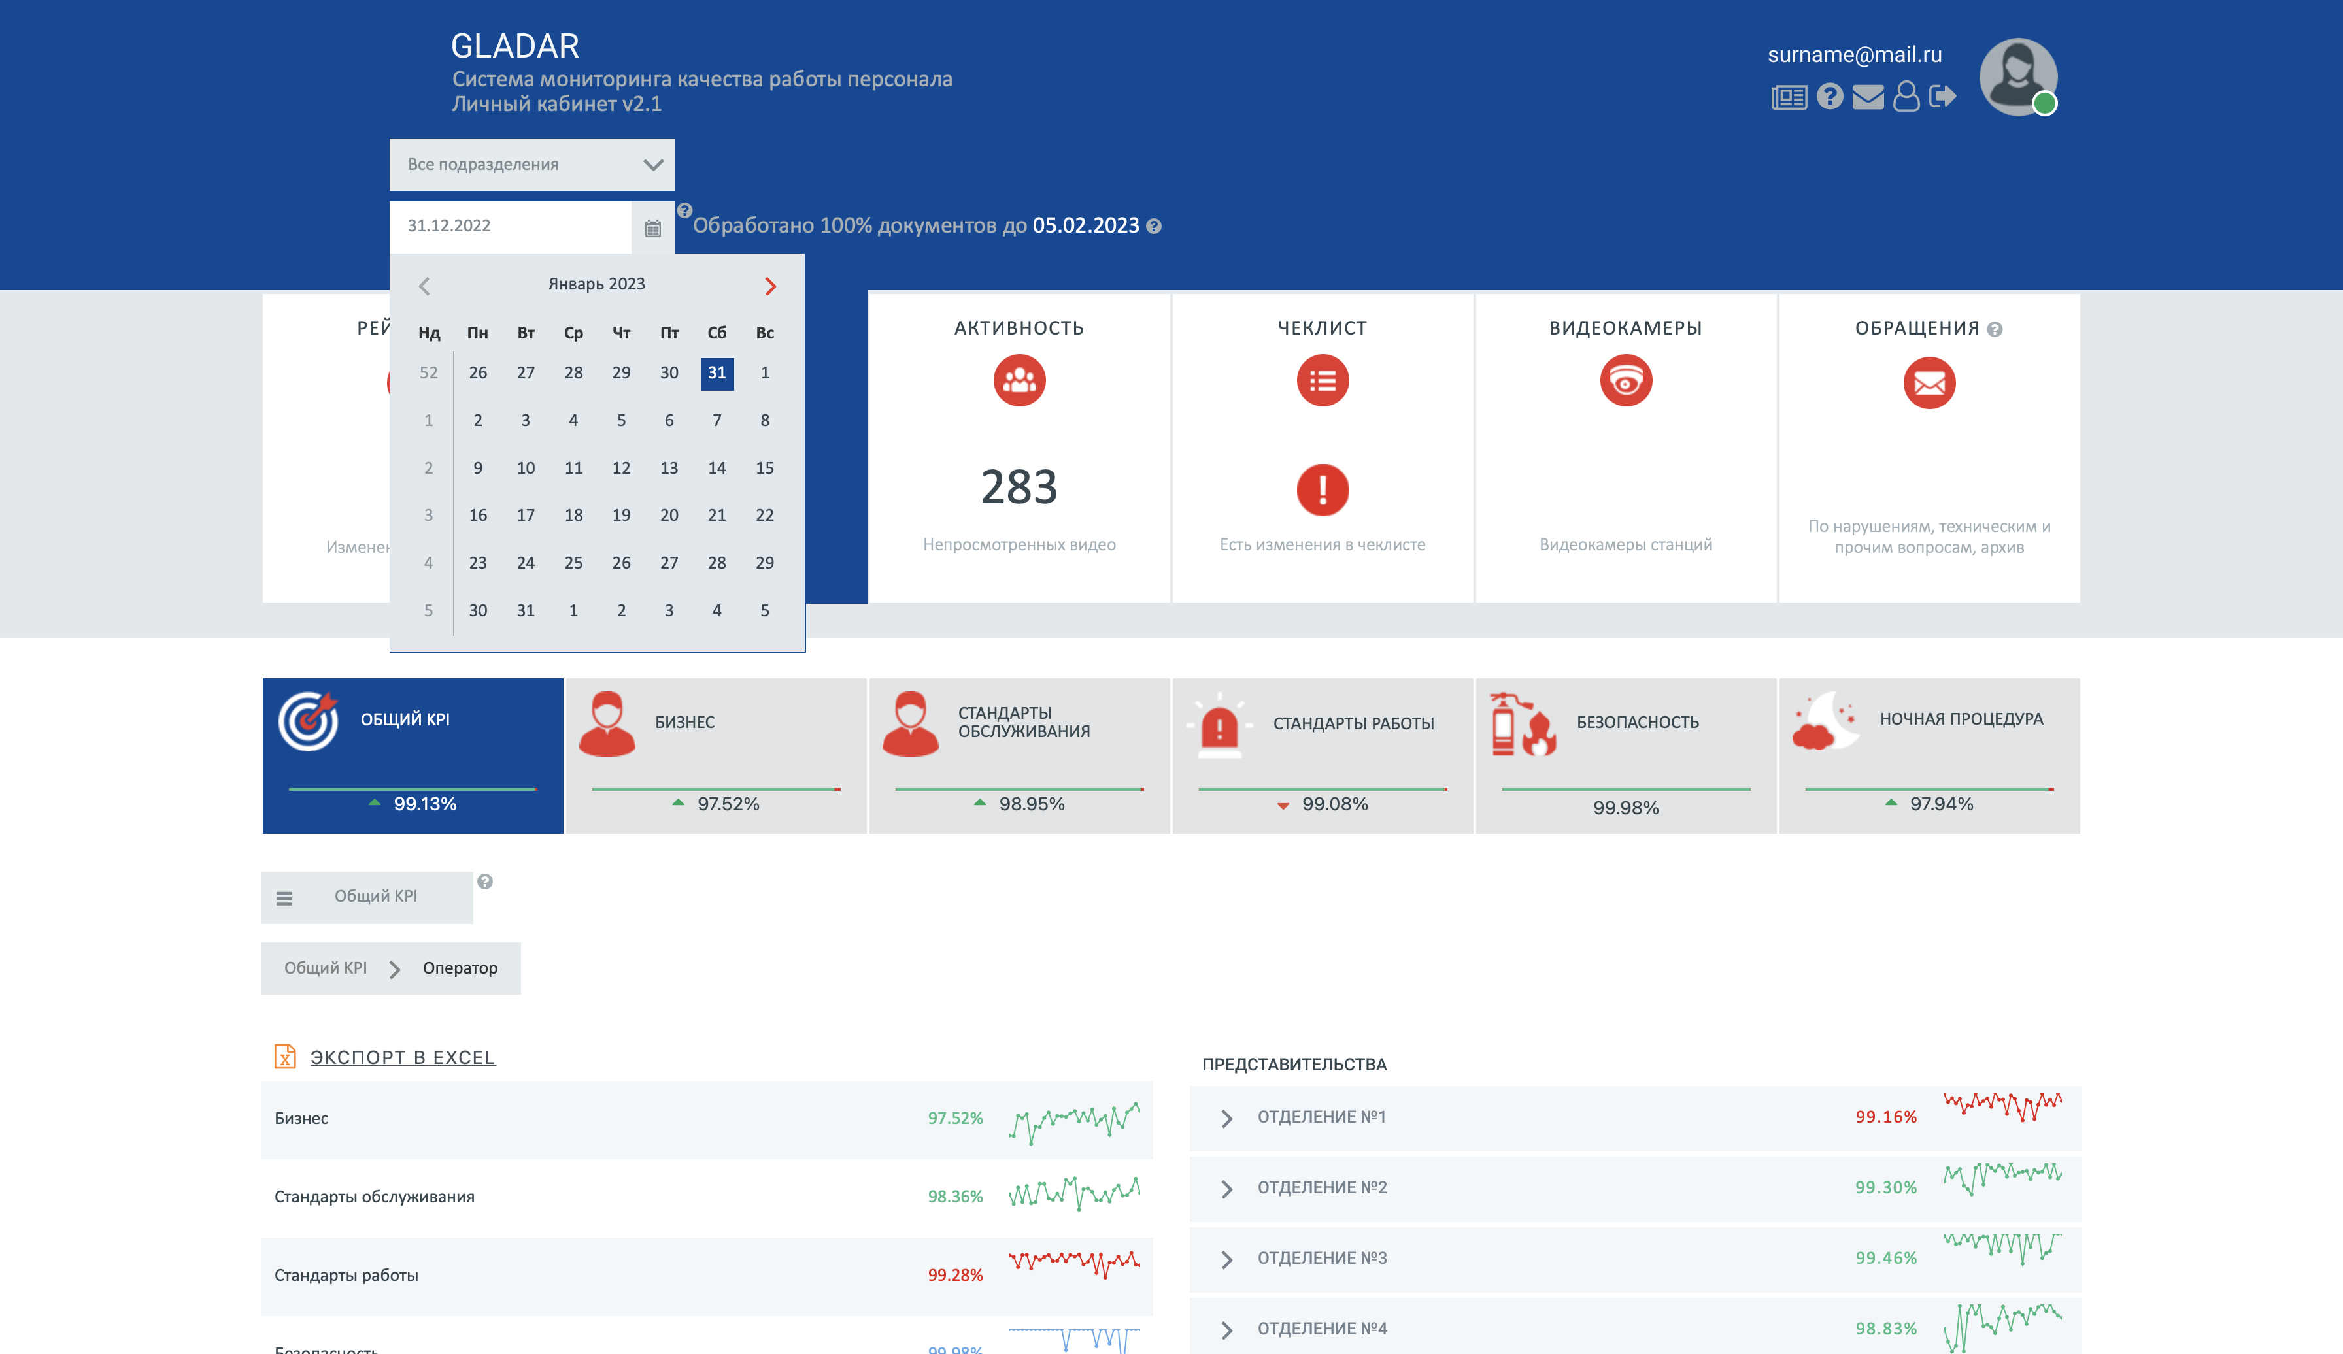Viewport: 2343px width, 1354px height.
Task: Click the logout arrow icon
Action: 1942,97
